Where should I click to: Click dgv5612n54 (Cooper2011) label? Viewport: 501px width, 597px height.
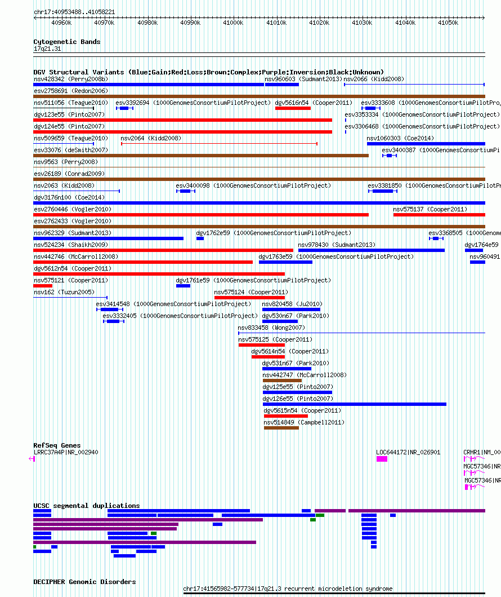coord(73,268)
